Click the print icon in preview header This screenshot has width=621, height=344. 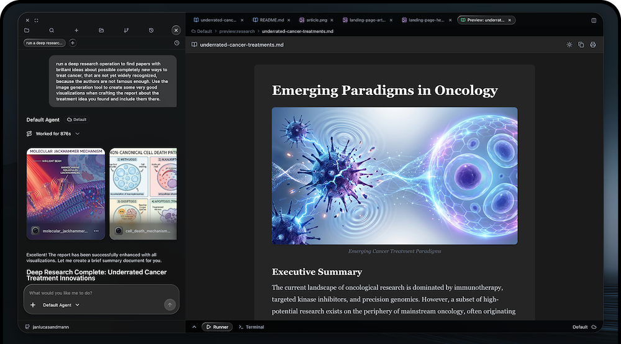click(x=593, y=45)
